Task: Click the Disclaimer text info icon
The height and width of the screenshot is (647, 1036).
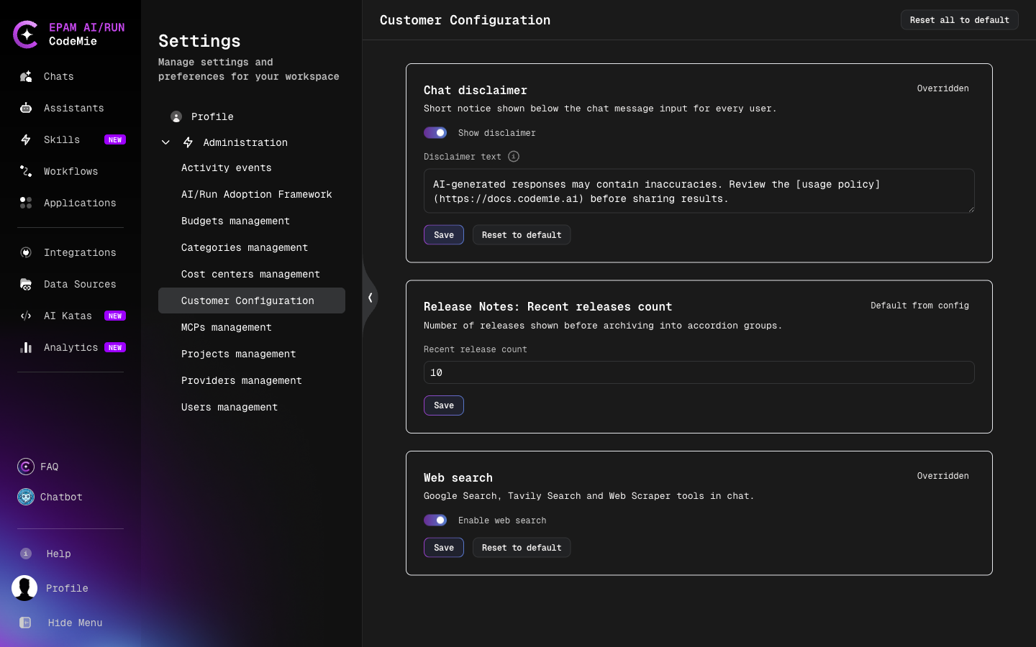Action: (514, 157)
